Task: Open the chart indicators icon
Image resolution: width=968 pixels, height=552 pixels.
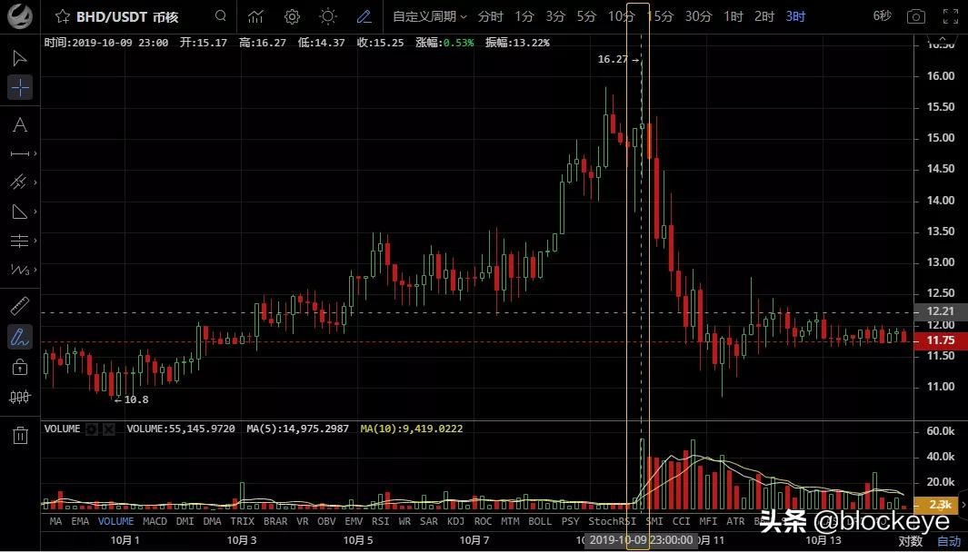Action: click(255, 16)
